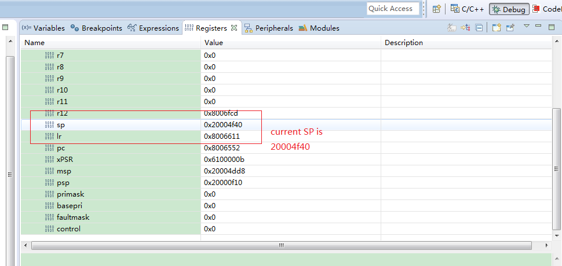Maximize the Registers view panel
562x266 pixels.
[550, 26]
